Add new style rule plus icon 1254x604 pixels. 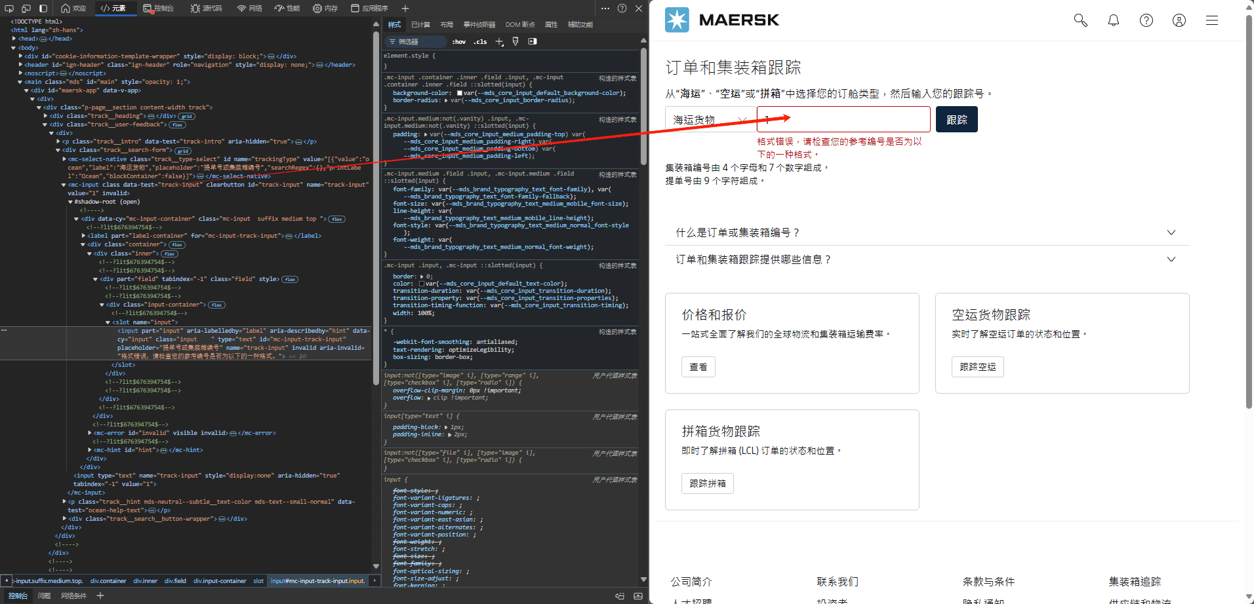(499, 42)
